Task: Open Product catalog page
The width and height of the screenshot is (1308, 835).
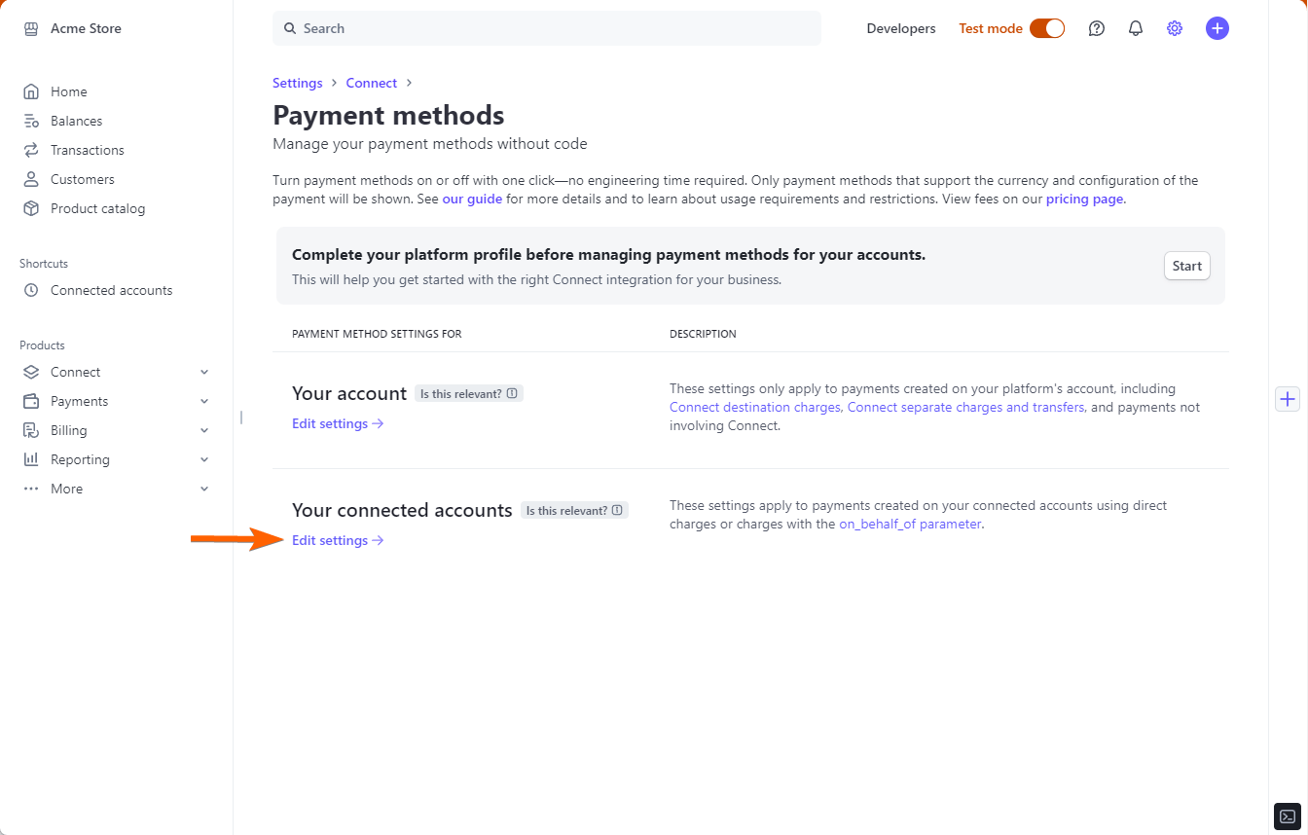Action: click(97, 208)
